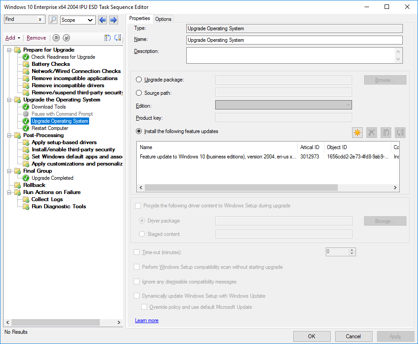Click the Remove link in the toolbar
This screenshot has height=344, width=418.
point(36,38)
